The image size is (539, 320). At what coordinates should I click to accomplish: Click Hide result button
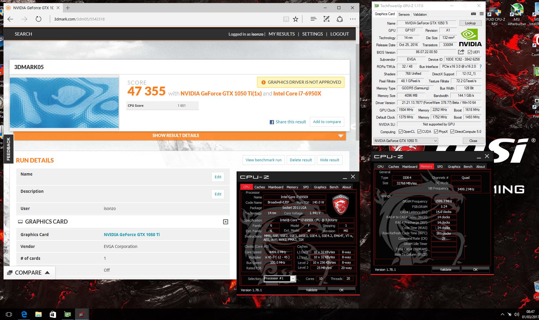[x=330, y=160]
